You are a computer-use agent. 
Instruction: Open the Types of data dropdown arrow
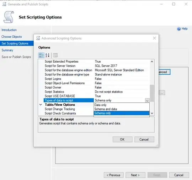[147, 100]
